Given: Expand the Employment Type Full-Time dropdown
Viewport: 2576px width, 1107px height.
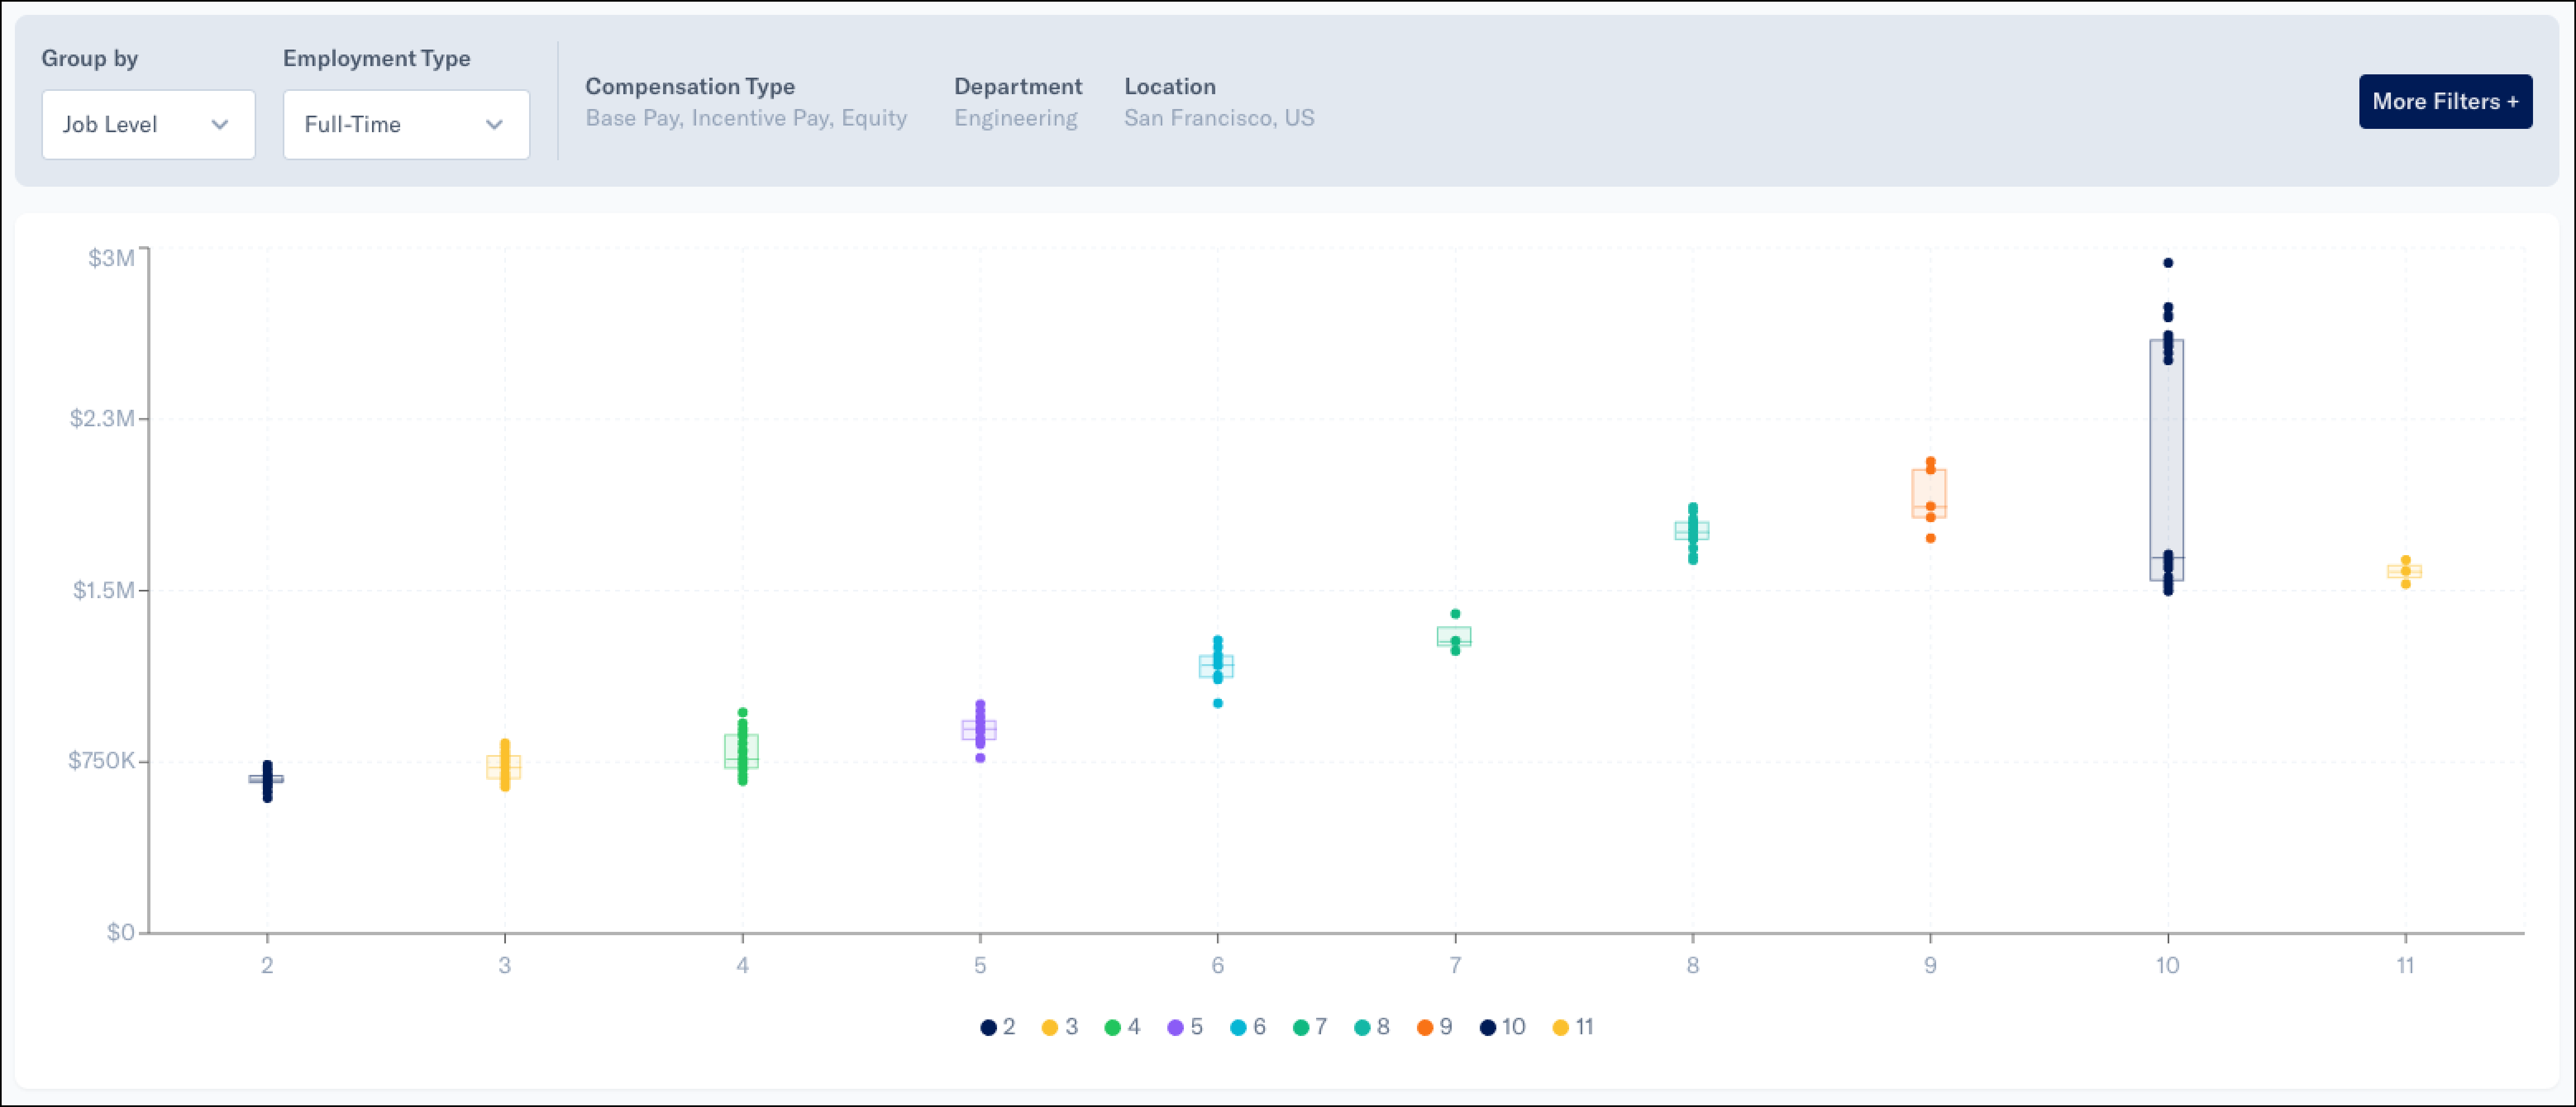Looking at the screenshot, I should tap(405, 125).
